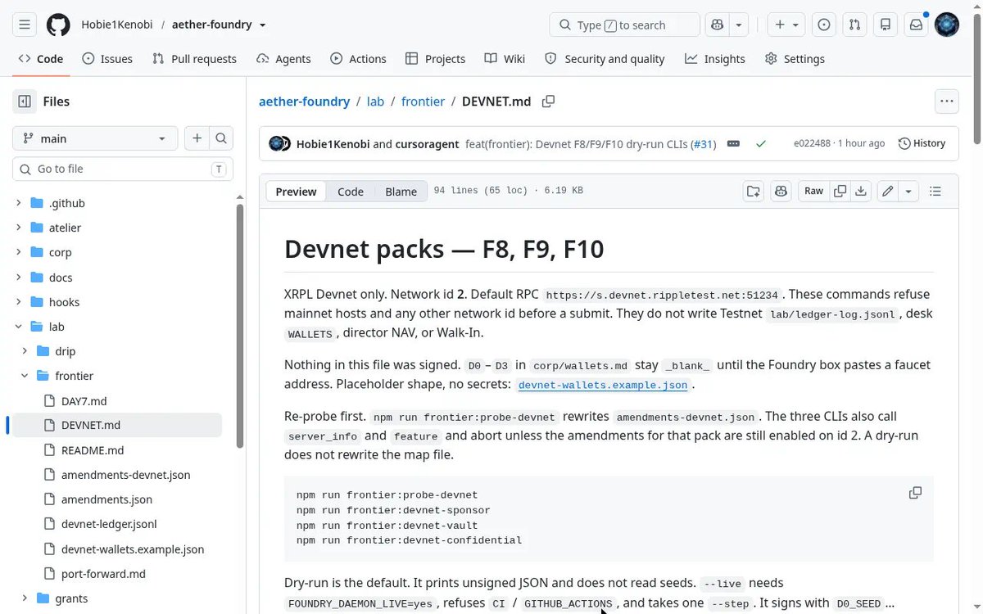Expand the commit message ellipsis
The height and width of the screenshot is (614, 983).
click(x=733, y=143)
